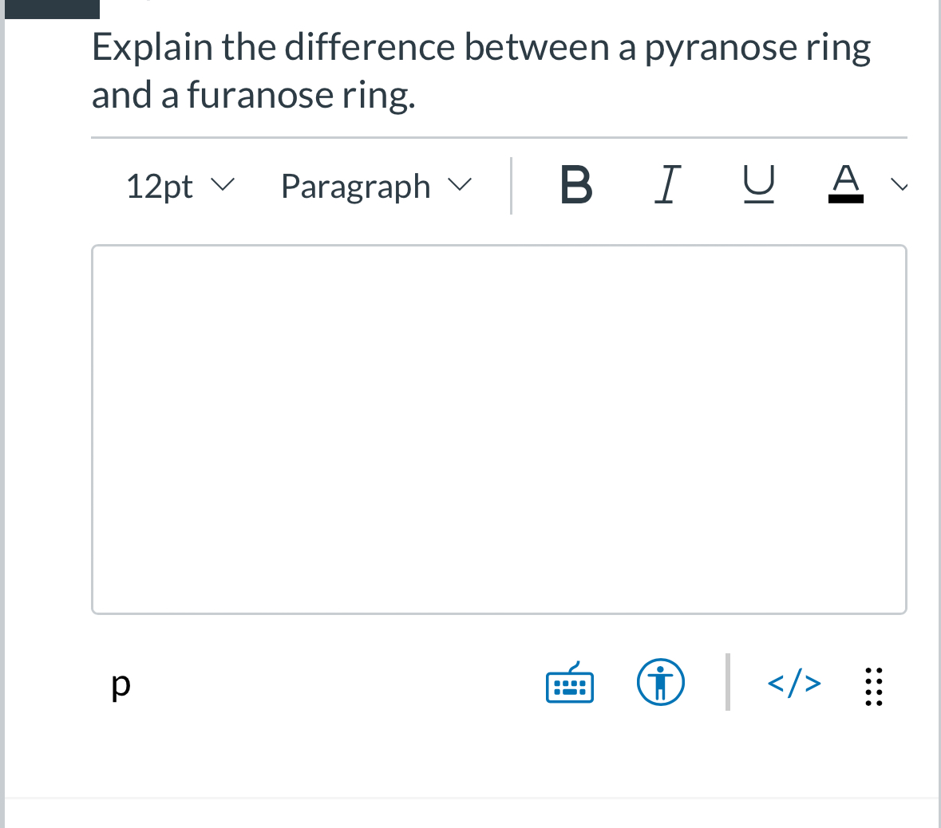Run the accessibility checker

click(x=661, y=683)
